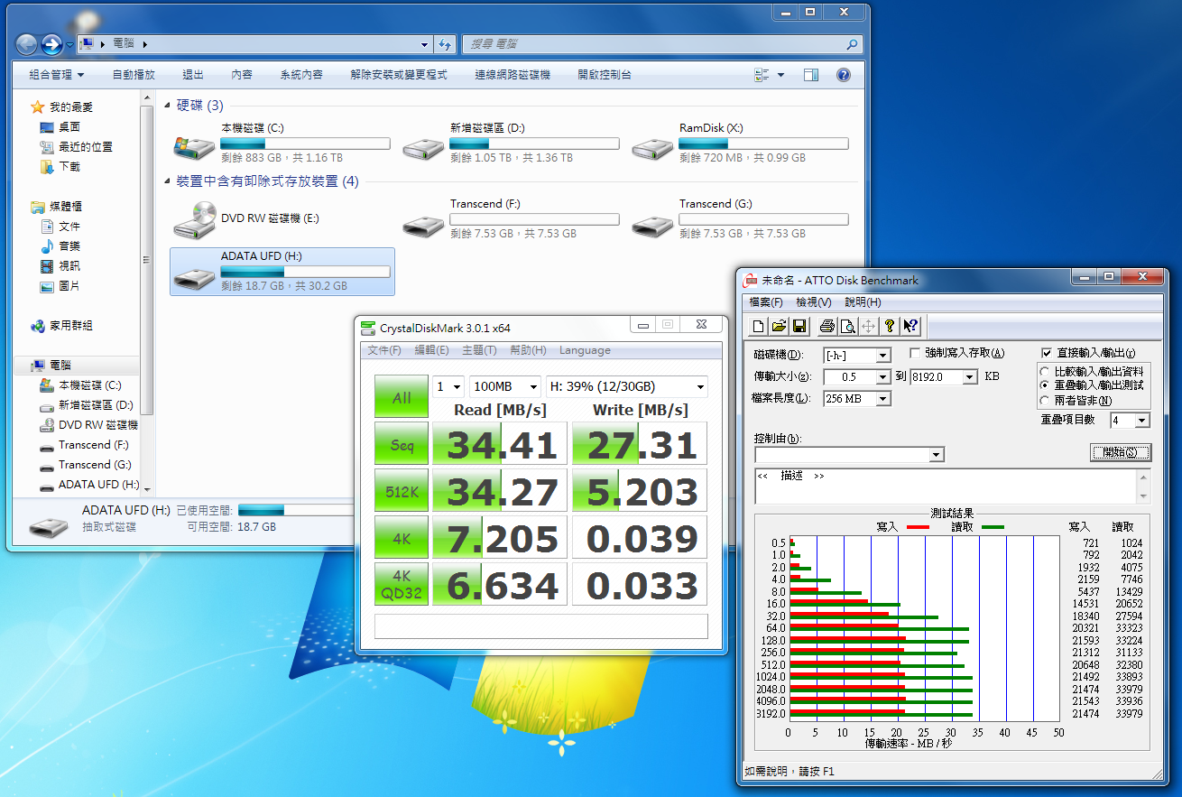
Task: Click the 描述 description text field in ATTO
Action: [952, 487]
